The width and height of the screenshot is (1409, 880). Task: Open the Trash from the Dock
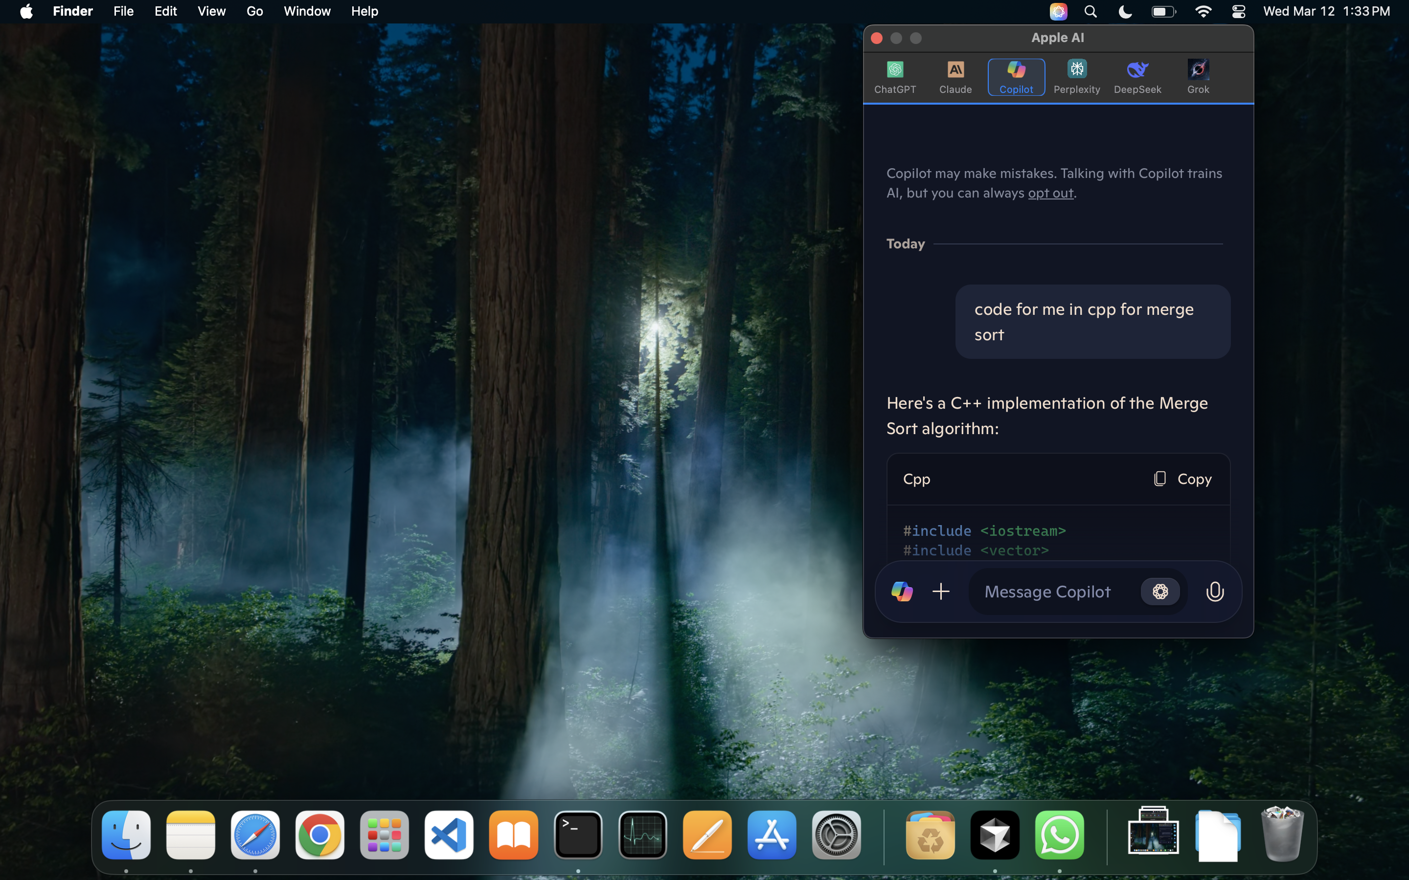coord(1282,835)
